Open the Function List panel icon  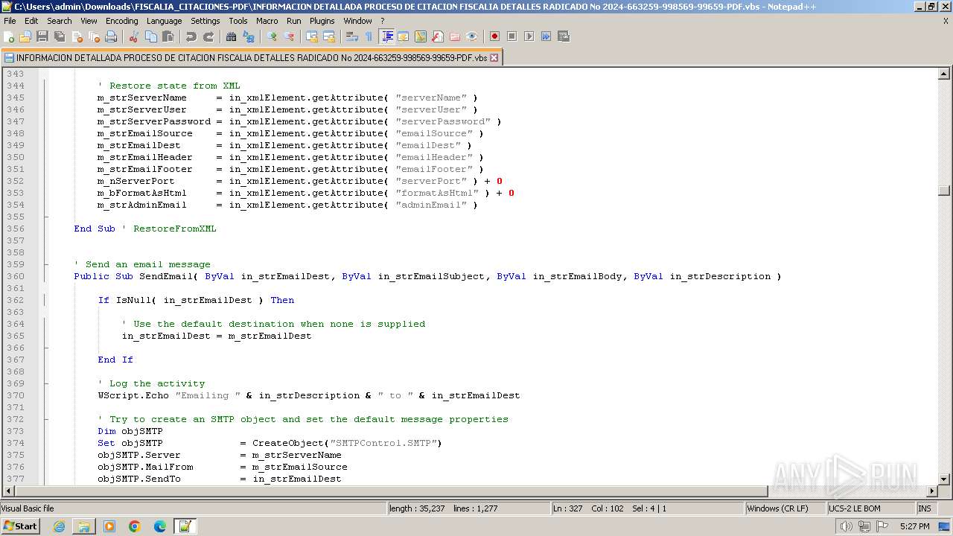tap(438, 36)
